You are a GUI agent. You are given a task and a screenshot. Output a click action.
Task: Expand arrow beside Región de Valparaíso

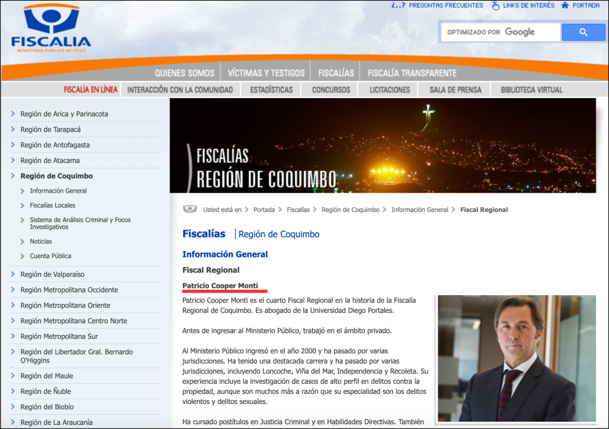(13, 274)
